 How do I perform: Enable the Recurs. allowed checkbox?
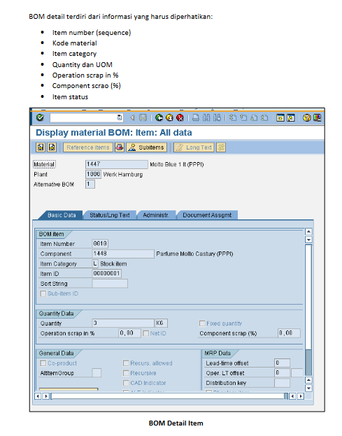pyautogui.click(x=126, y=363)
